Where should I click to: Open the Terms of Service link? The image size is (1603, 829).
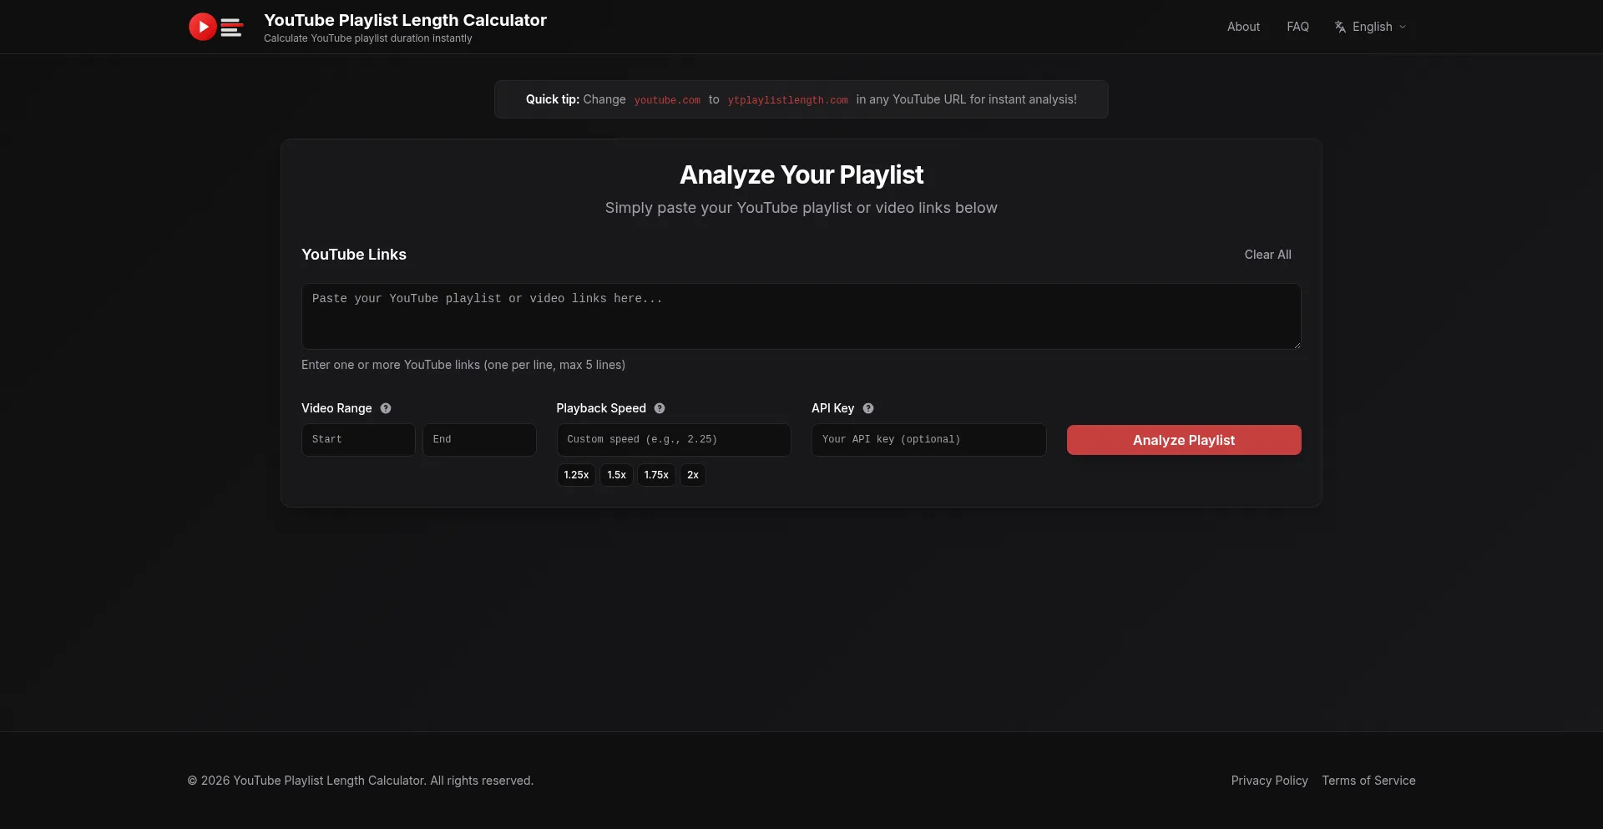tap(1368, 781)
